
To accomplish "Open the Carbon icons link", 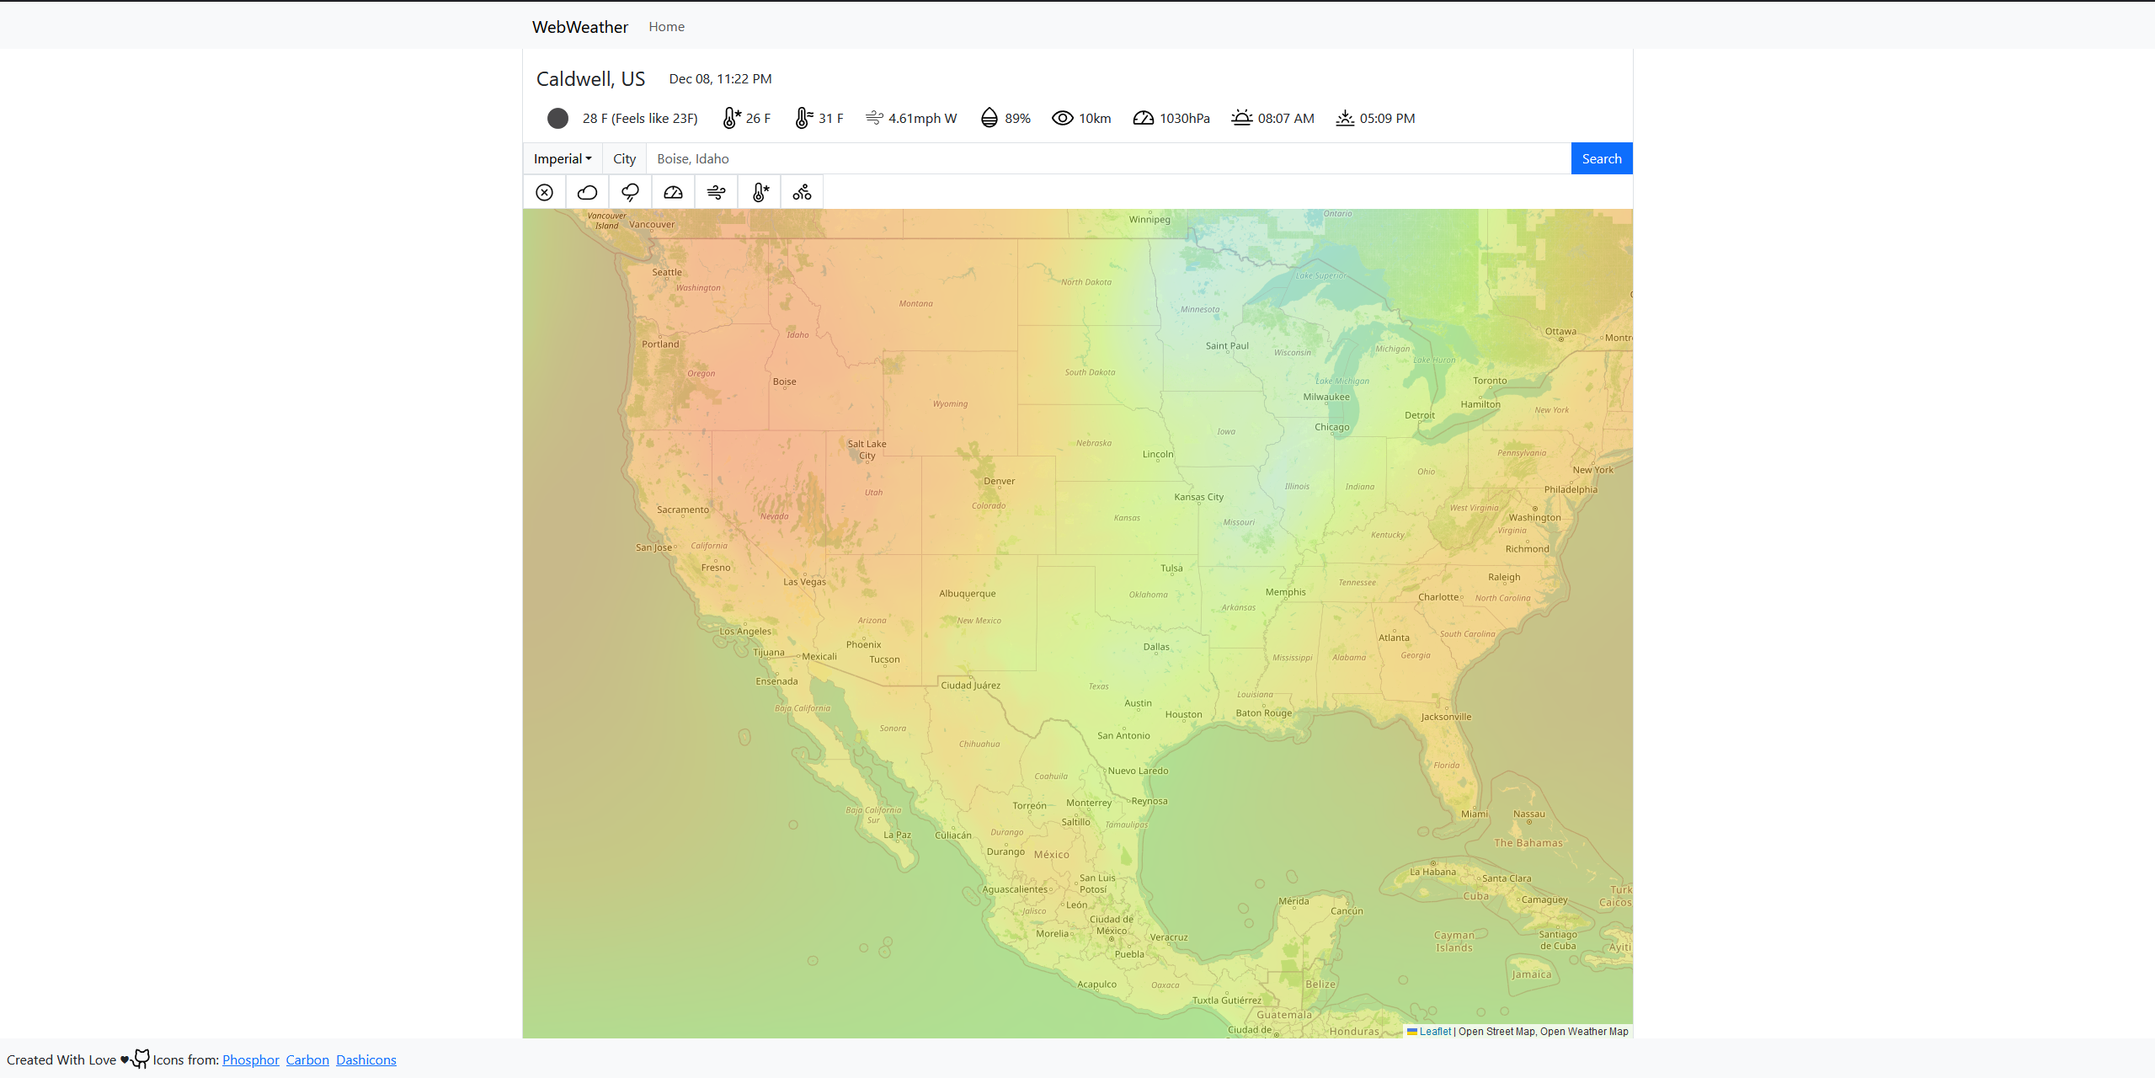I will pyautogui.click(x=307, y=1059).
